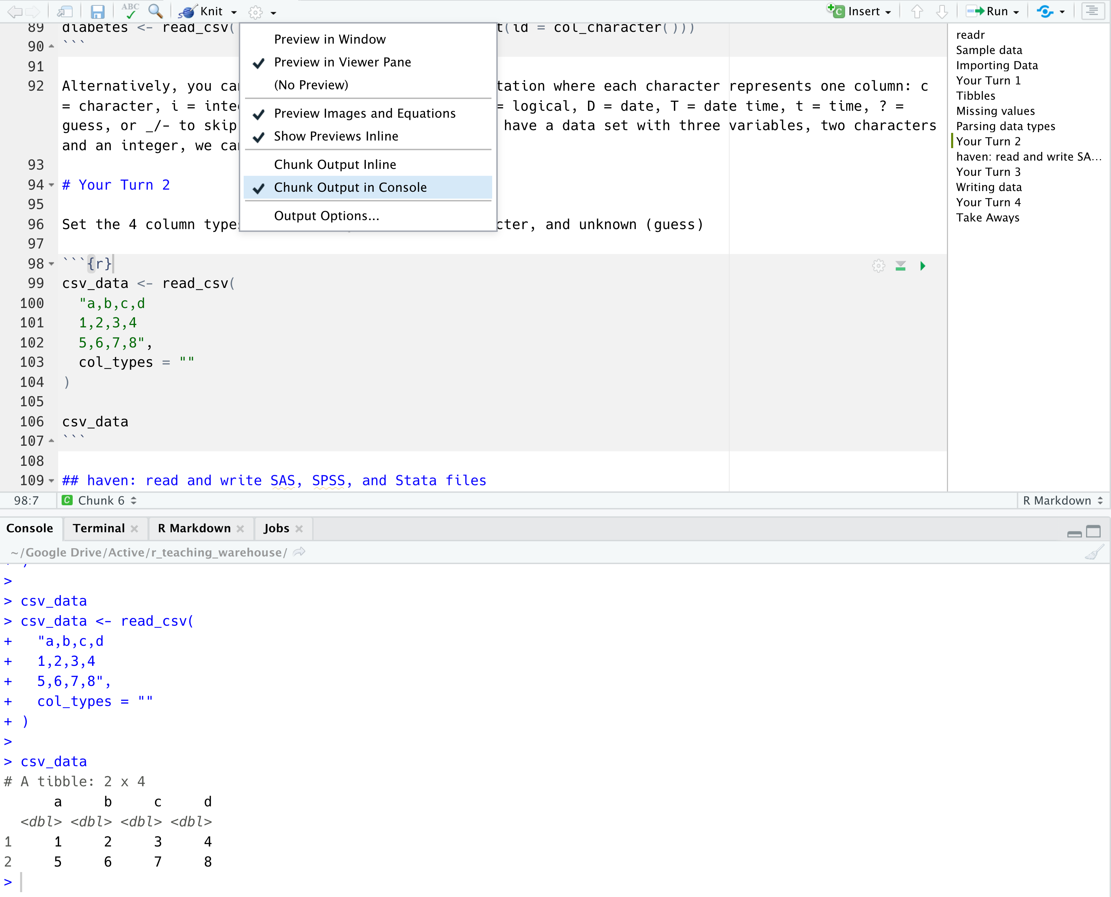
Task: Switch to the Jobs tab
Action: (x=277, y=528)
